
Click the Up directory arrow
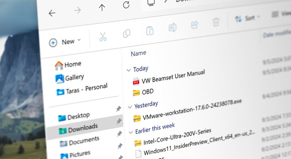coord(102,8)
